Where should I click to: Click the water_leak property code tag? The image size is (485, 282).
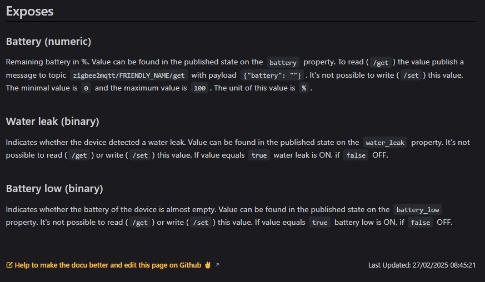385,142
